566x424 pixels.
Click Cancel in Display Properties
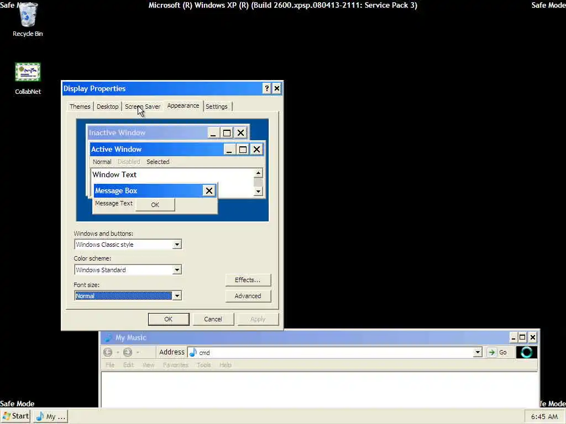[x=213, y=319]
